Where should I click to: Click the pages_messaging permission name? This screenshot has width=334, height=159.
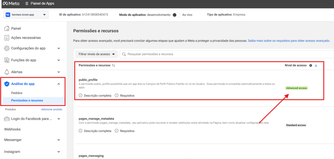click(91, 156)
